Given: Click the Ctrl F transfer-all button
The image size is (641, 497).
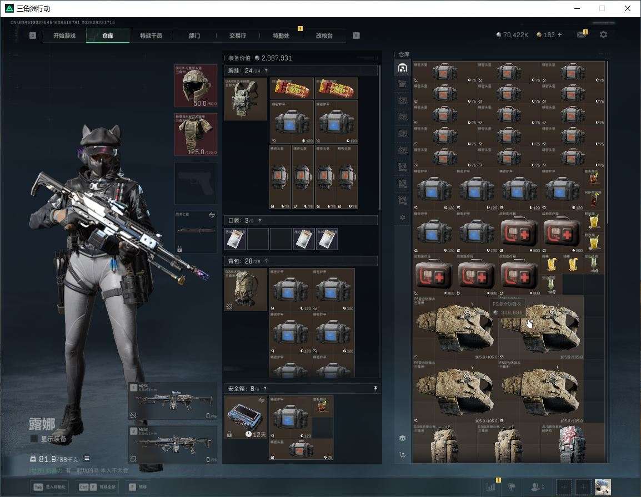Looking at the screenshot, I should click(97, 487).
